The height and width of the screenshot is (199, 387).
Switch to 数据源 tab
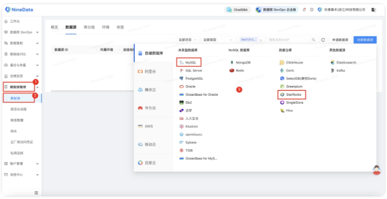coord(71,27)
